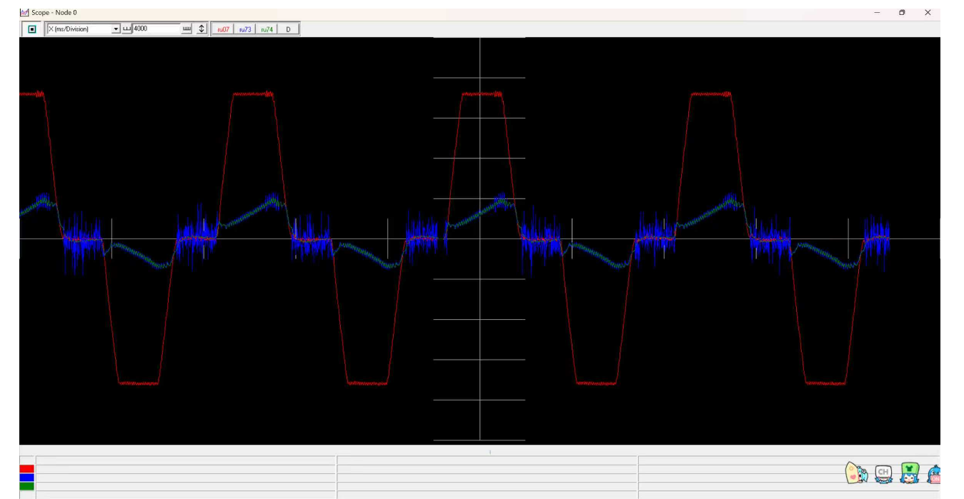Click the increase time scale ruler icon
Screen dimensions: 964x499
(x=187, y=29)
